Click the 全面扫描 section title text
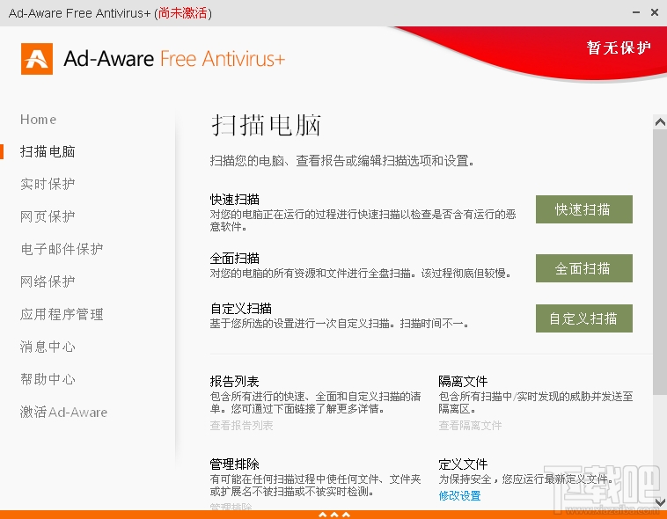This screenshot has width=667, height=519. click(x=234, y=259)
